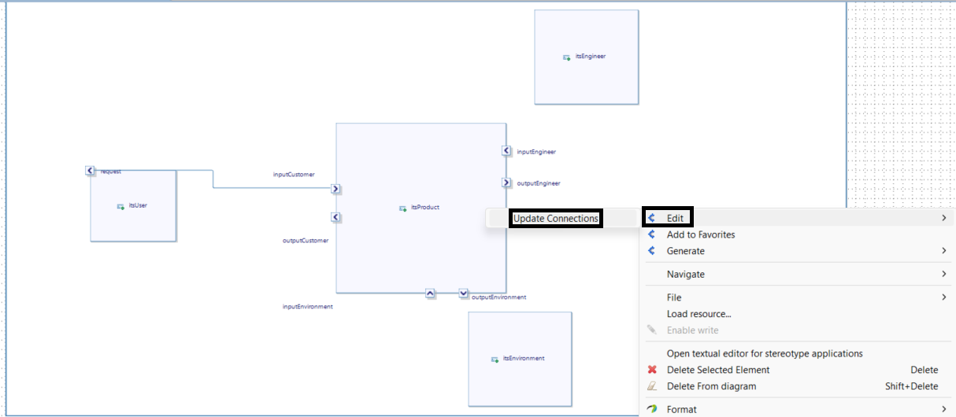Choose Delete From diagram

(x=797, y=386)
